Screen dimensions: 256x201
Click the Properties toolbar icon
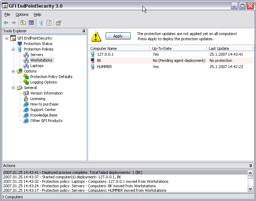pos(58,23)
